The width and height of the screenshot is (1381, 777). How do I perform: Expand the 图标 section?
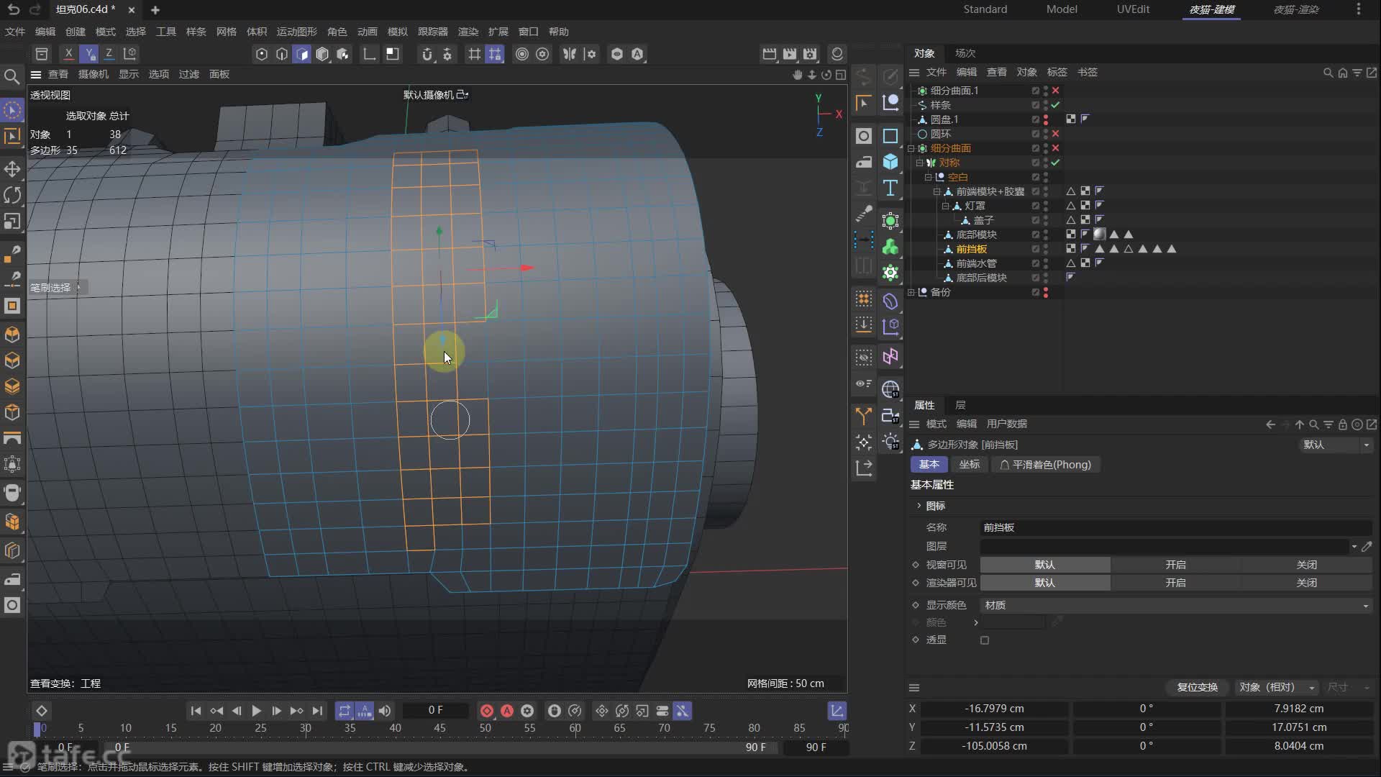[x=919, y=506]
